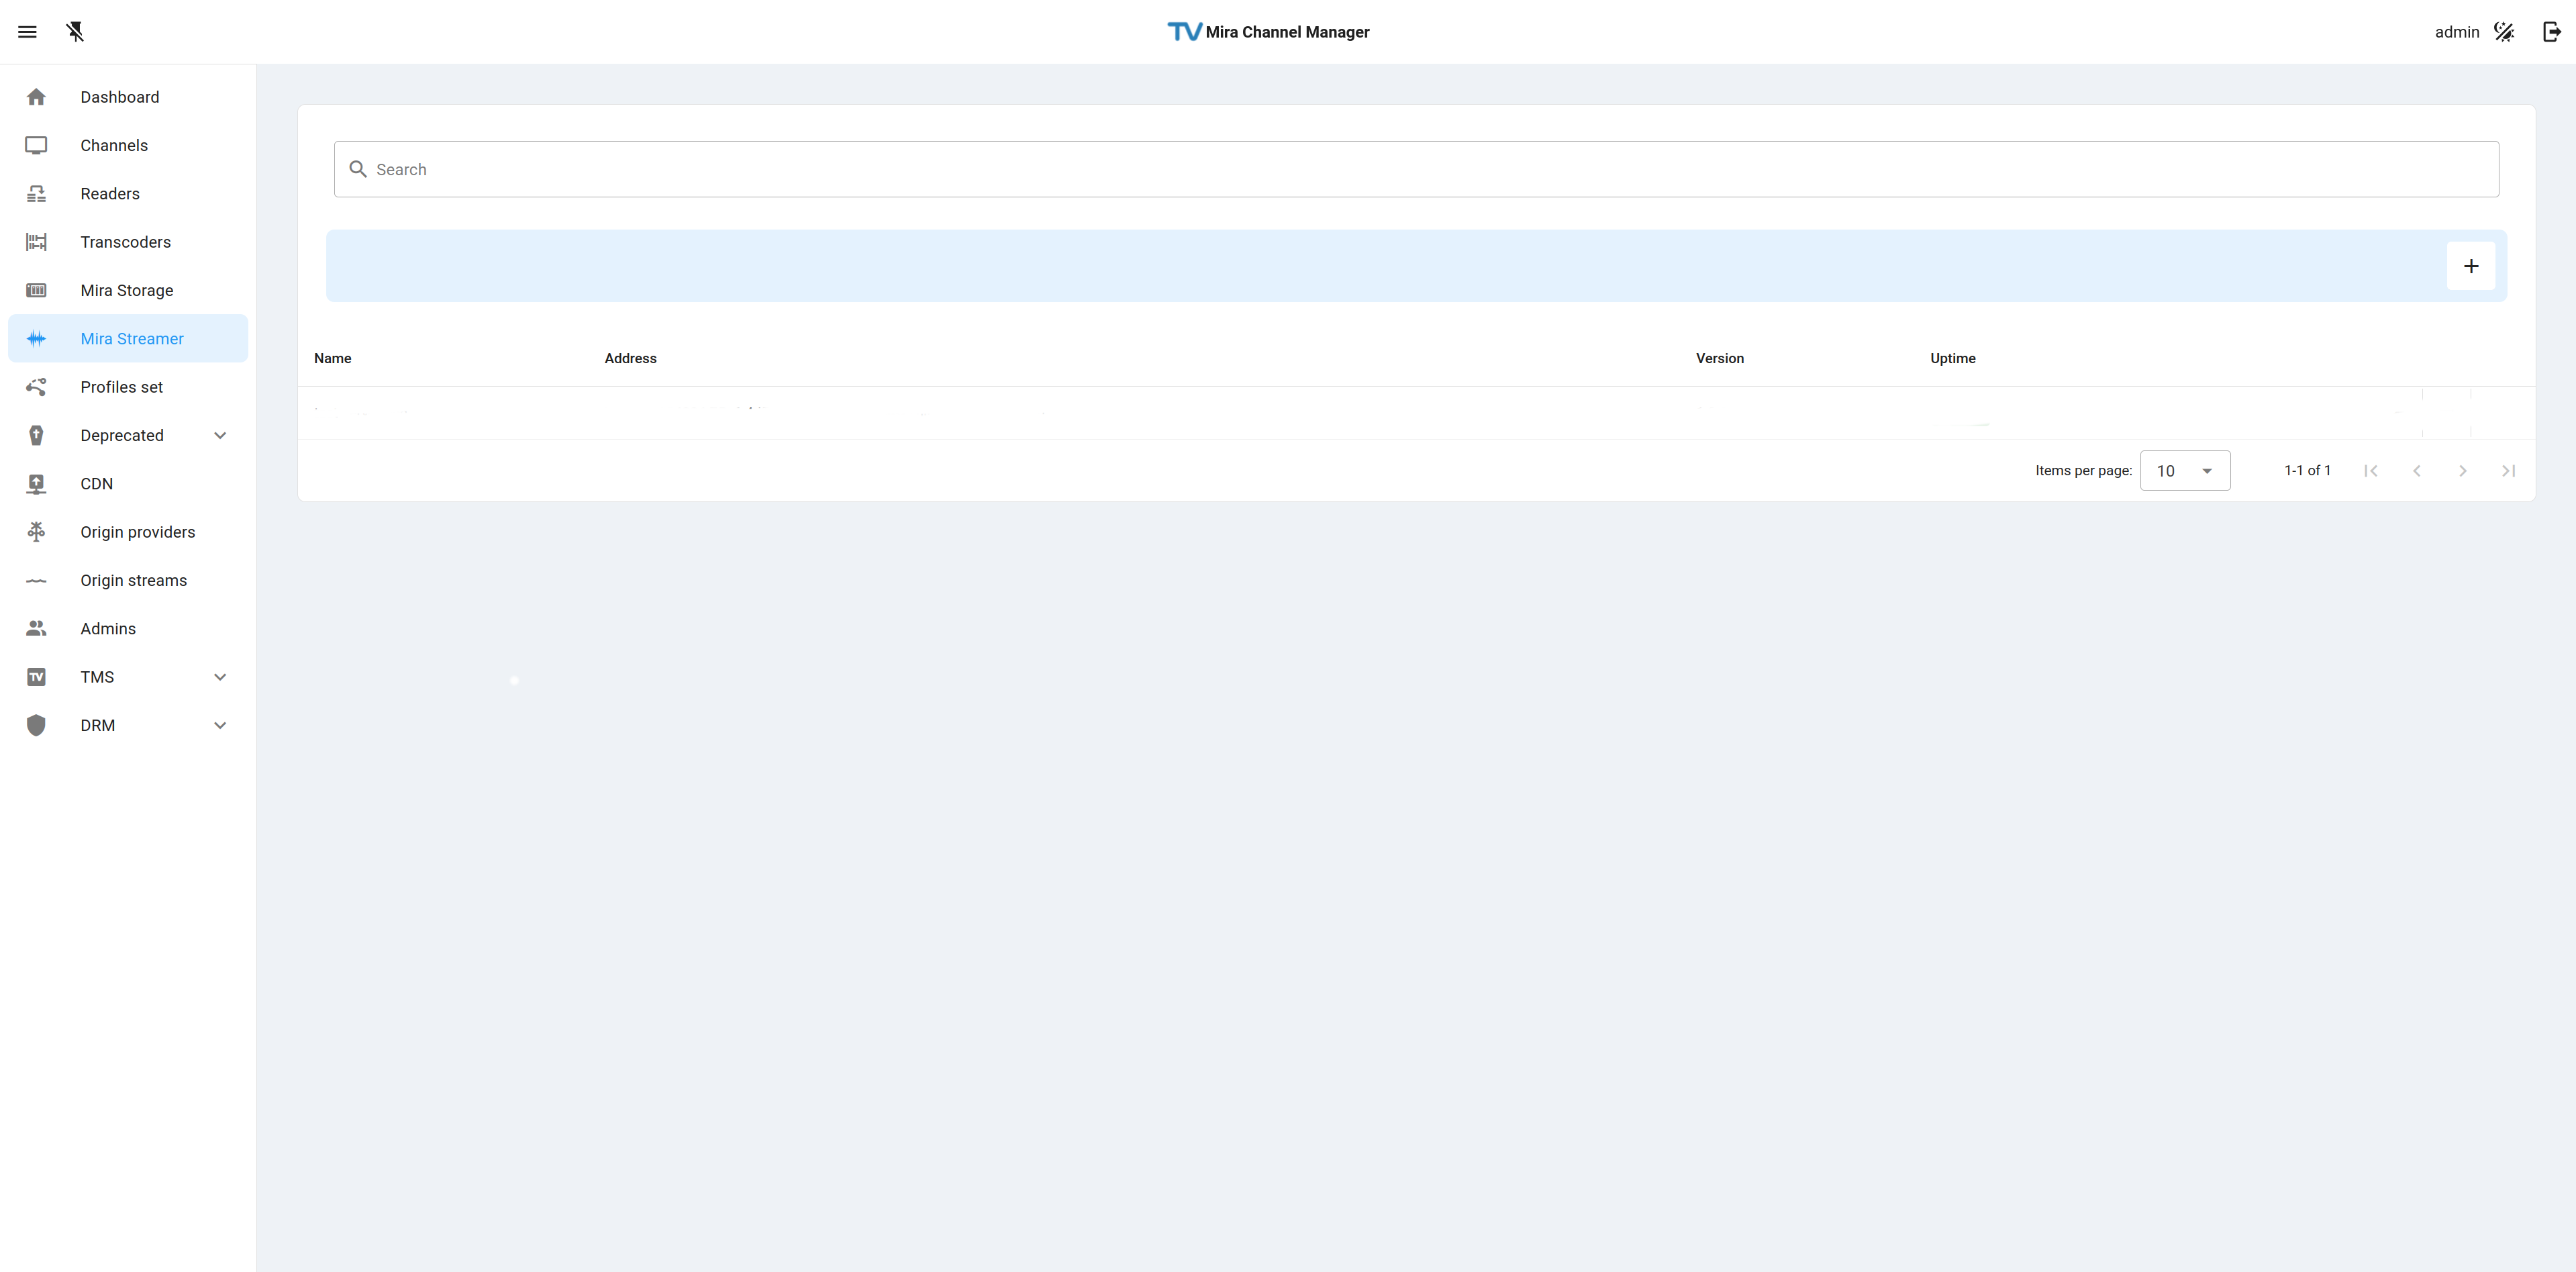Image resolution: width=2576 pixels, height=1272 pixels.
Task: Expand the Deprecated menu section
Action: click(x=220, y=435)
